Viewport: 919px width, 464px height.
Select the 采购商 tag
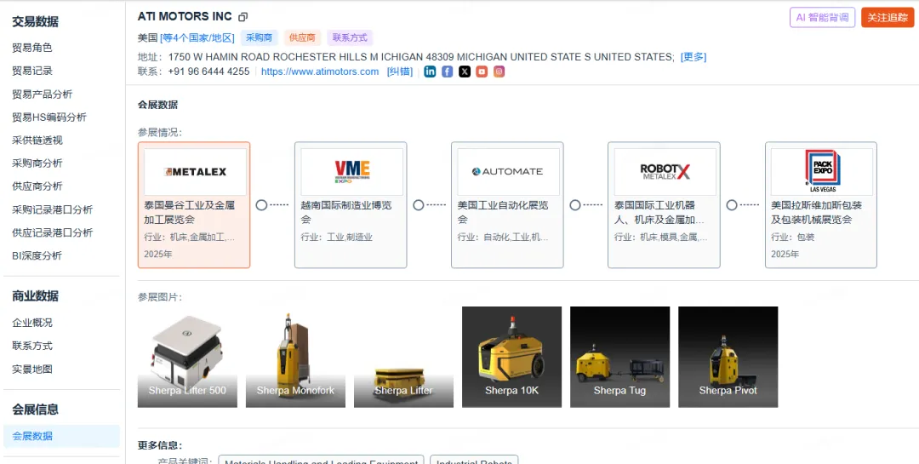click(x=259, y=37)
